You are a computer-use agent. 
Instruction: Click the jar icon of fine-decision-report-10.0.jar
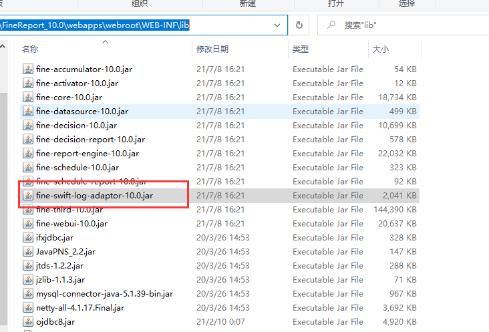[x=28, y=139]
